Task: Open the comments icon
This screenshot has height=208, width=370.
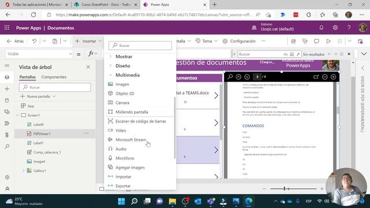Action: coord(316,41)
